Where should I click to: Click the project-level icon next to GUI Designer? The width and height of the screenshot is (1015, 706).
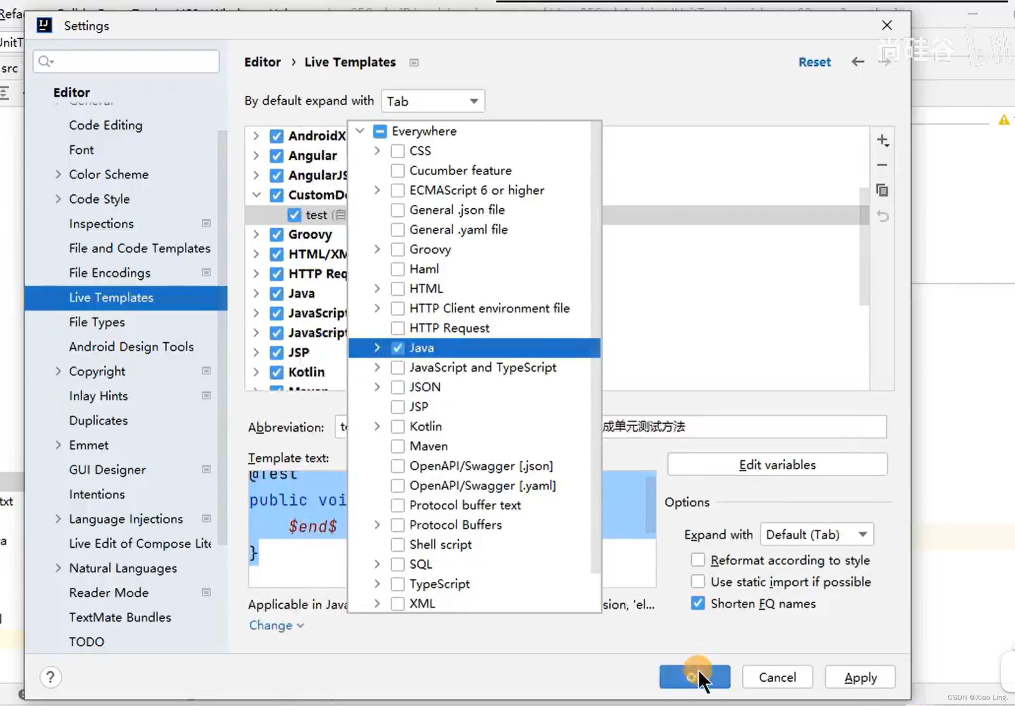206,469
